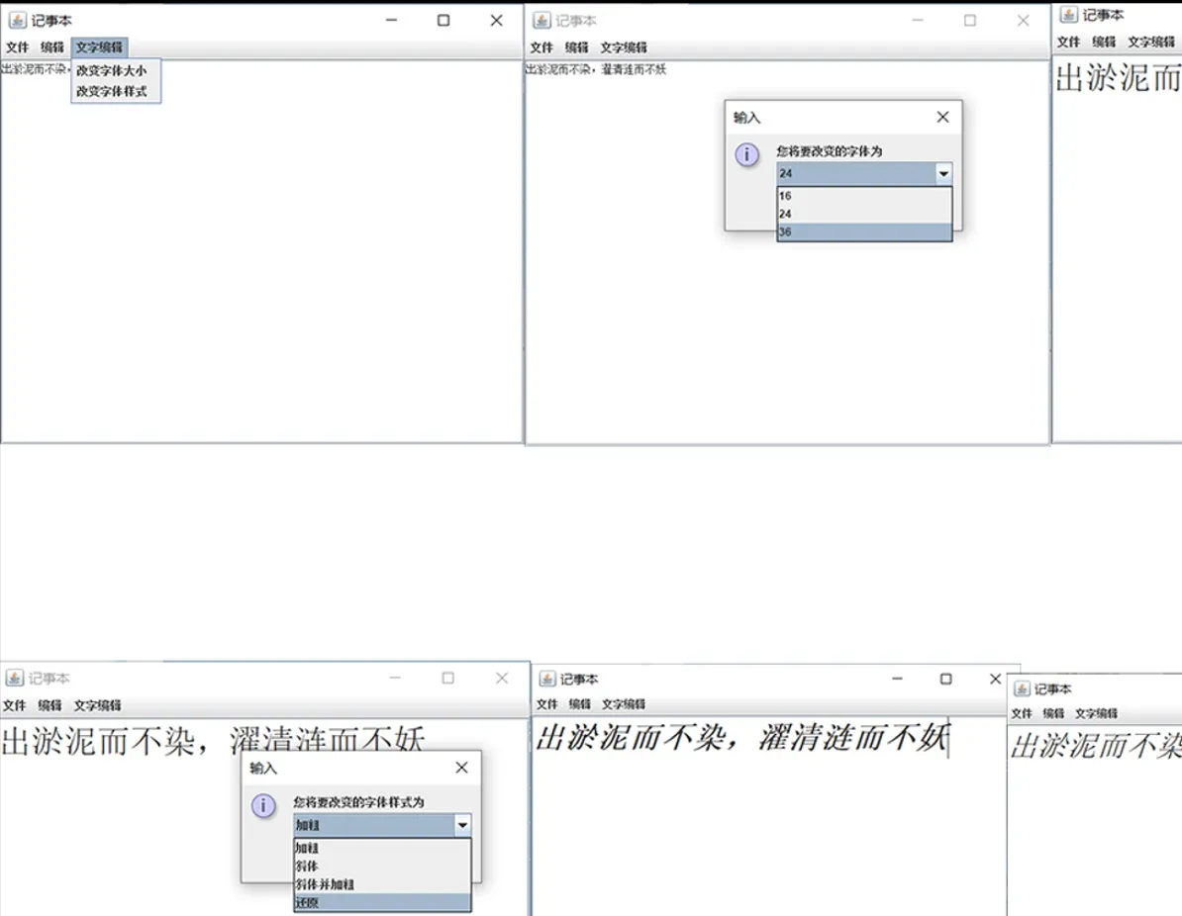Expand the font size combo box arrow showing 24

(x=943, y=173)
